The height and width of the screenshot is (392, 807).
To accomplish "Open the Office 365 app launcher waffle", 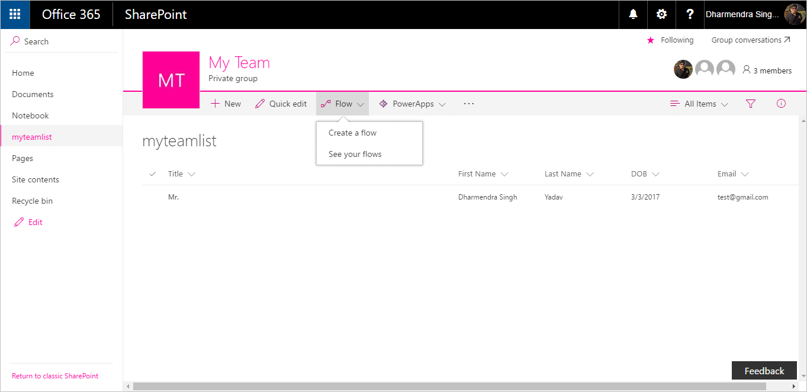I will pos(15,15).
